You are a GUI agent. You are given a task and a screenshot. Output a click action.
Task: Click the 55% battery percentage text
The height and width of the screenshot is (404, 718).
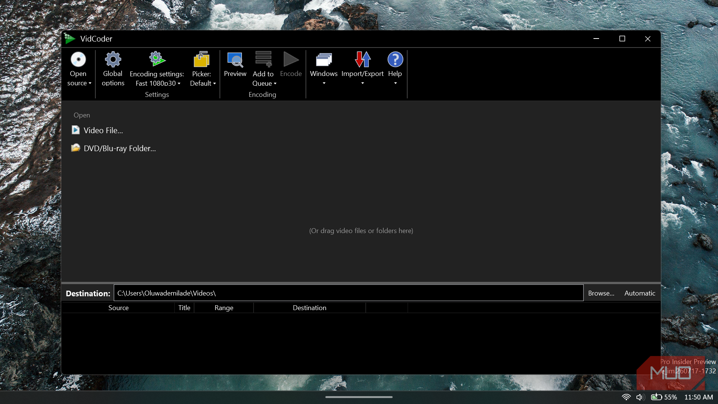click(671, 397)
